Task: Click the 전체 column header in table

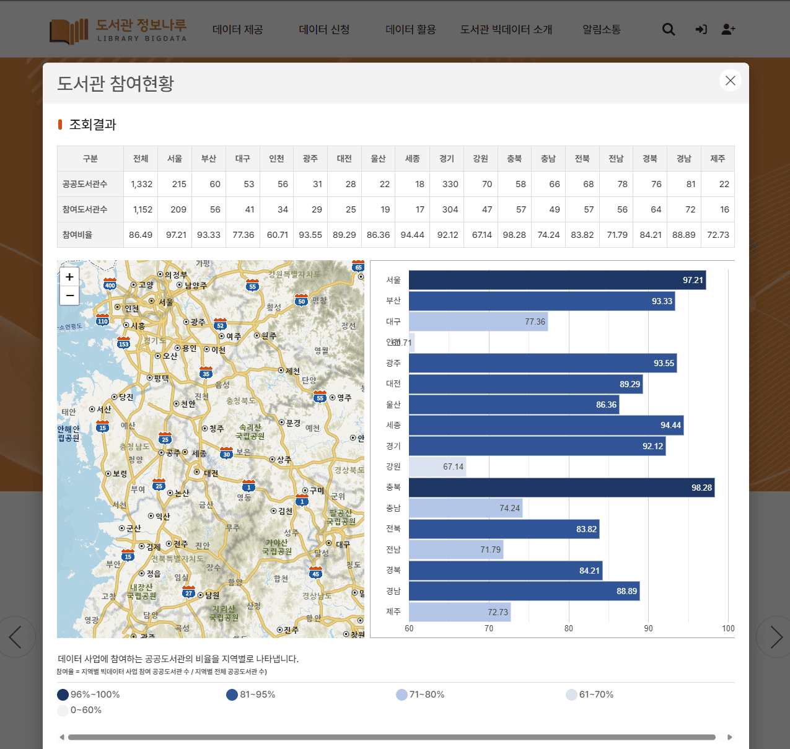Action: [141, 159]
